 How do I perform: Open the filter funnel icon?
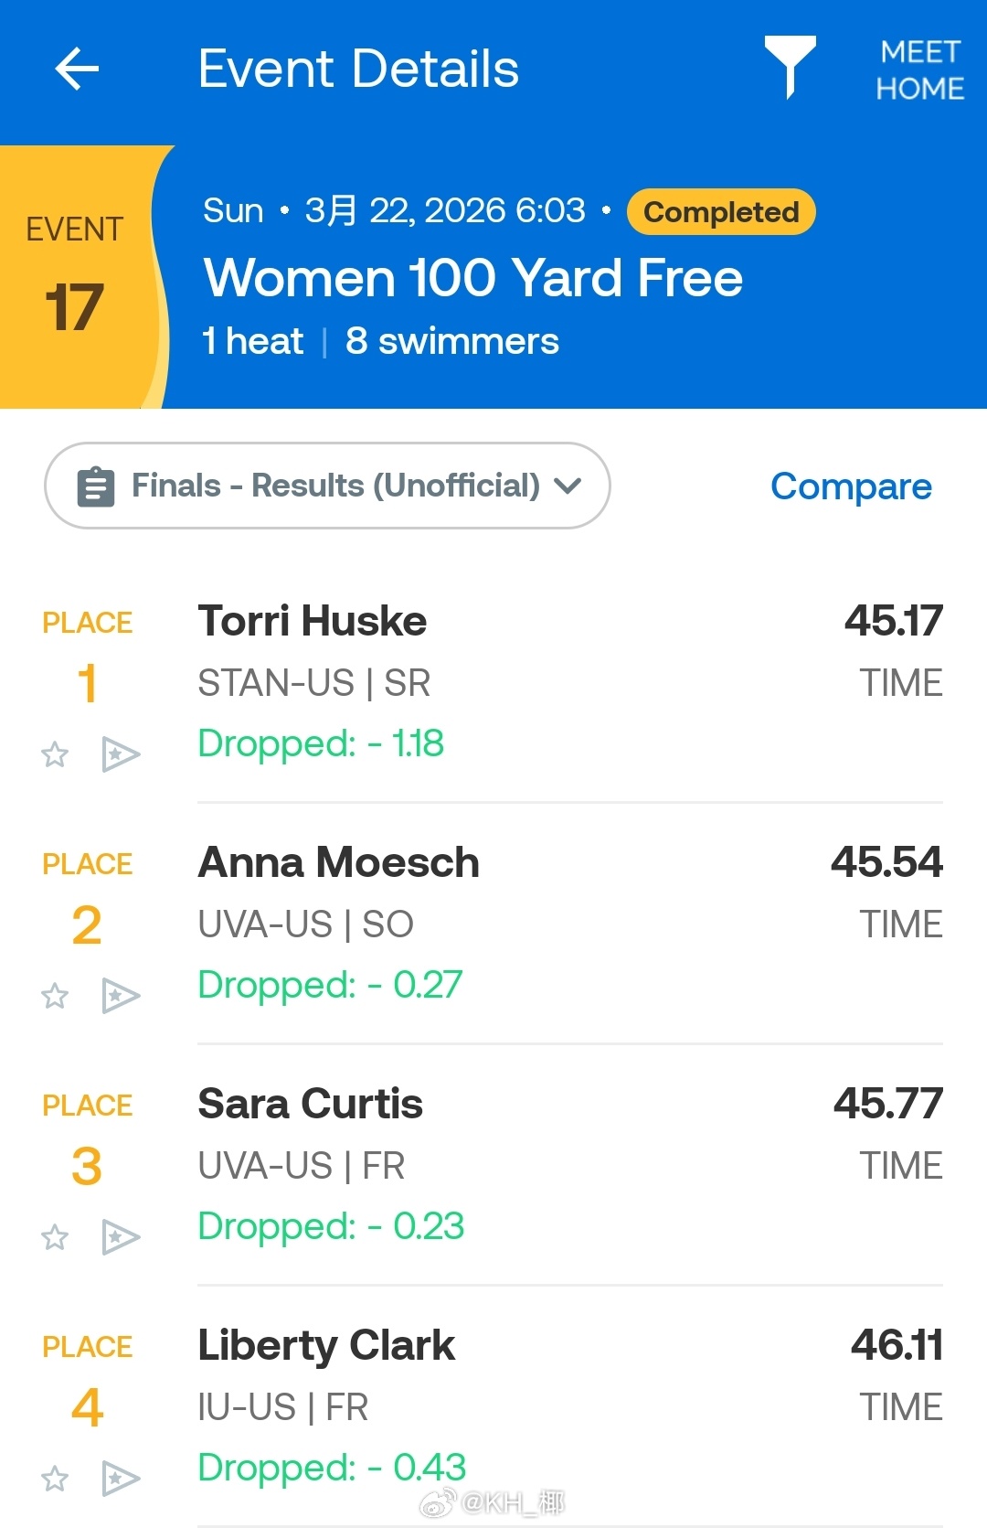click(790, 67)
